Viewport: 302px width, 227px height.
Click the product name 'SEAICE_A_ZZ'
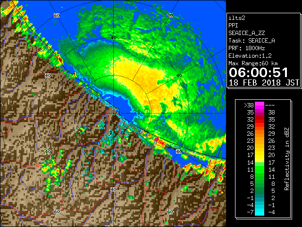tap(246, 33)
